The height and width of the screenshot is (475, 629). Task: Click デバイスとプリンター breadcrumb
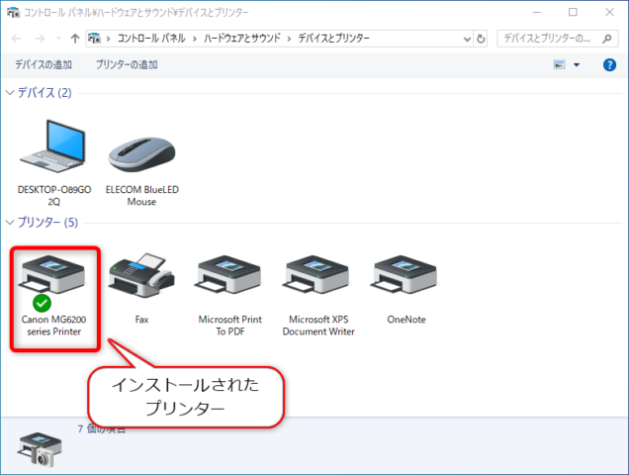point(333,39)
